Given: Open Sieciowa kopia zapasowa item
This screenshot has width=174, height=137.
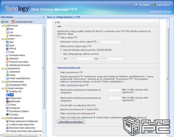Looking at the screenshot, I should [x=22, y=128].
